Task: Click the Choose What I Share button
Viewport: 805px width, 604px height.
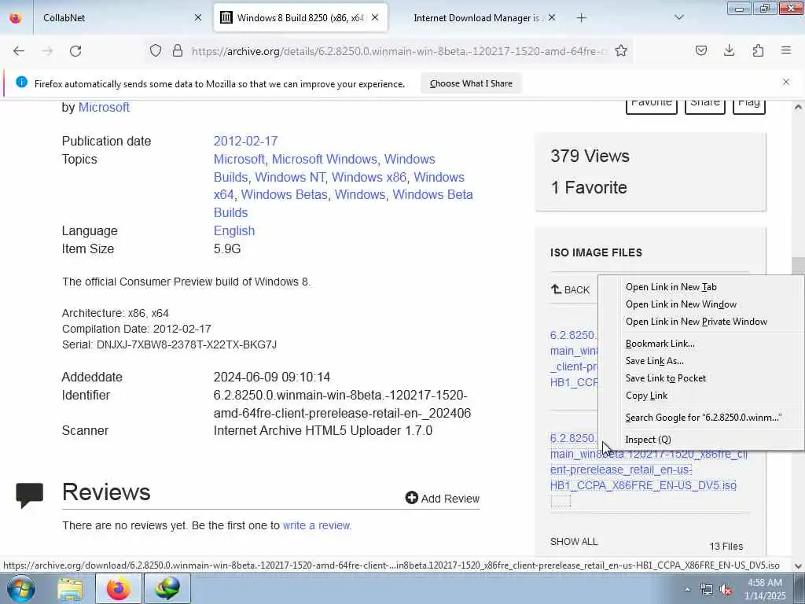Action: 471,83
